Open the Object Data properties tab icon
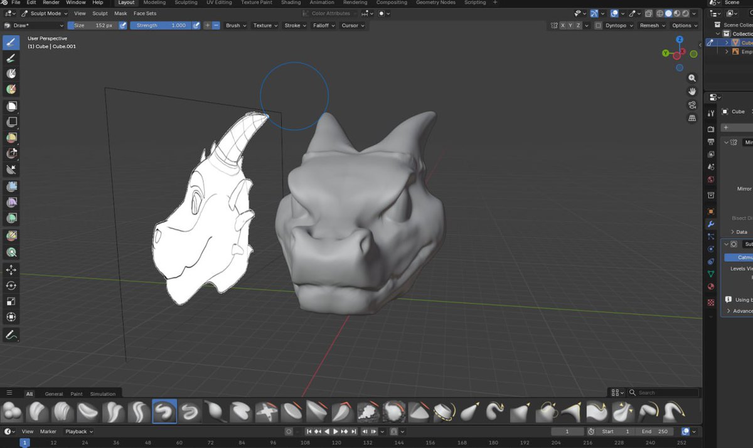Screen dimensions: 753x448 pyautogui.click(x=711, y=274)
